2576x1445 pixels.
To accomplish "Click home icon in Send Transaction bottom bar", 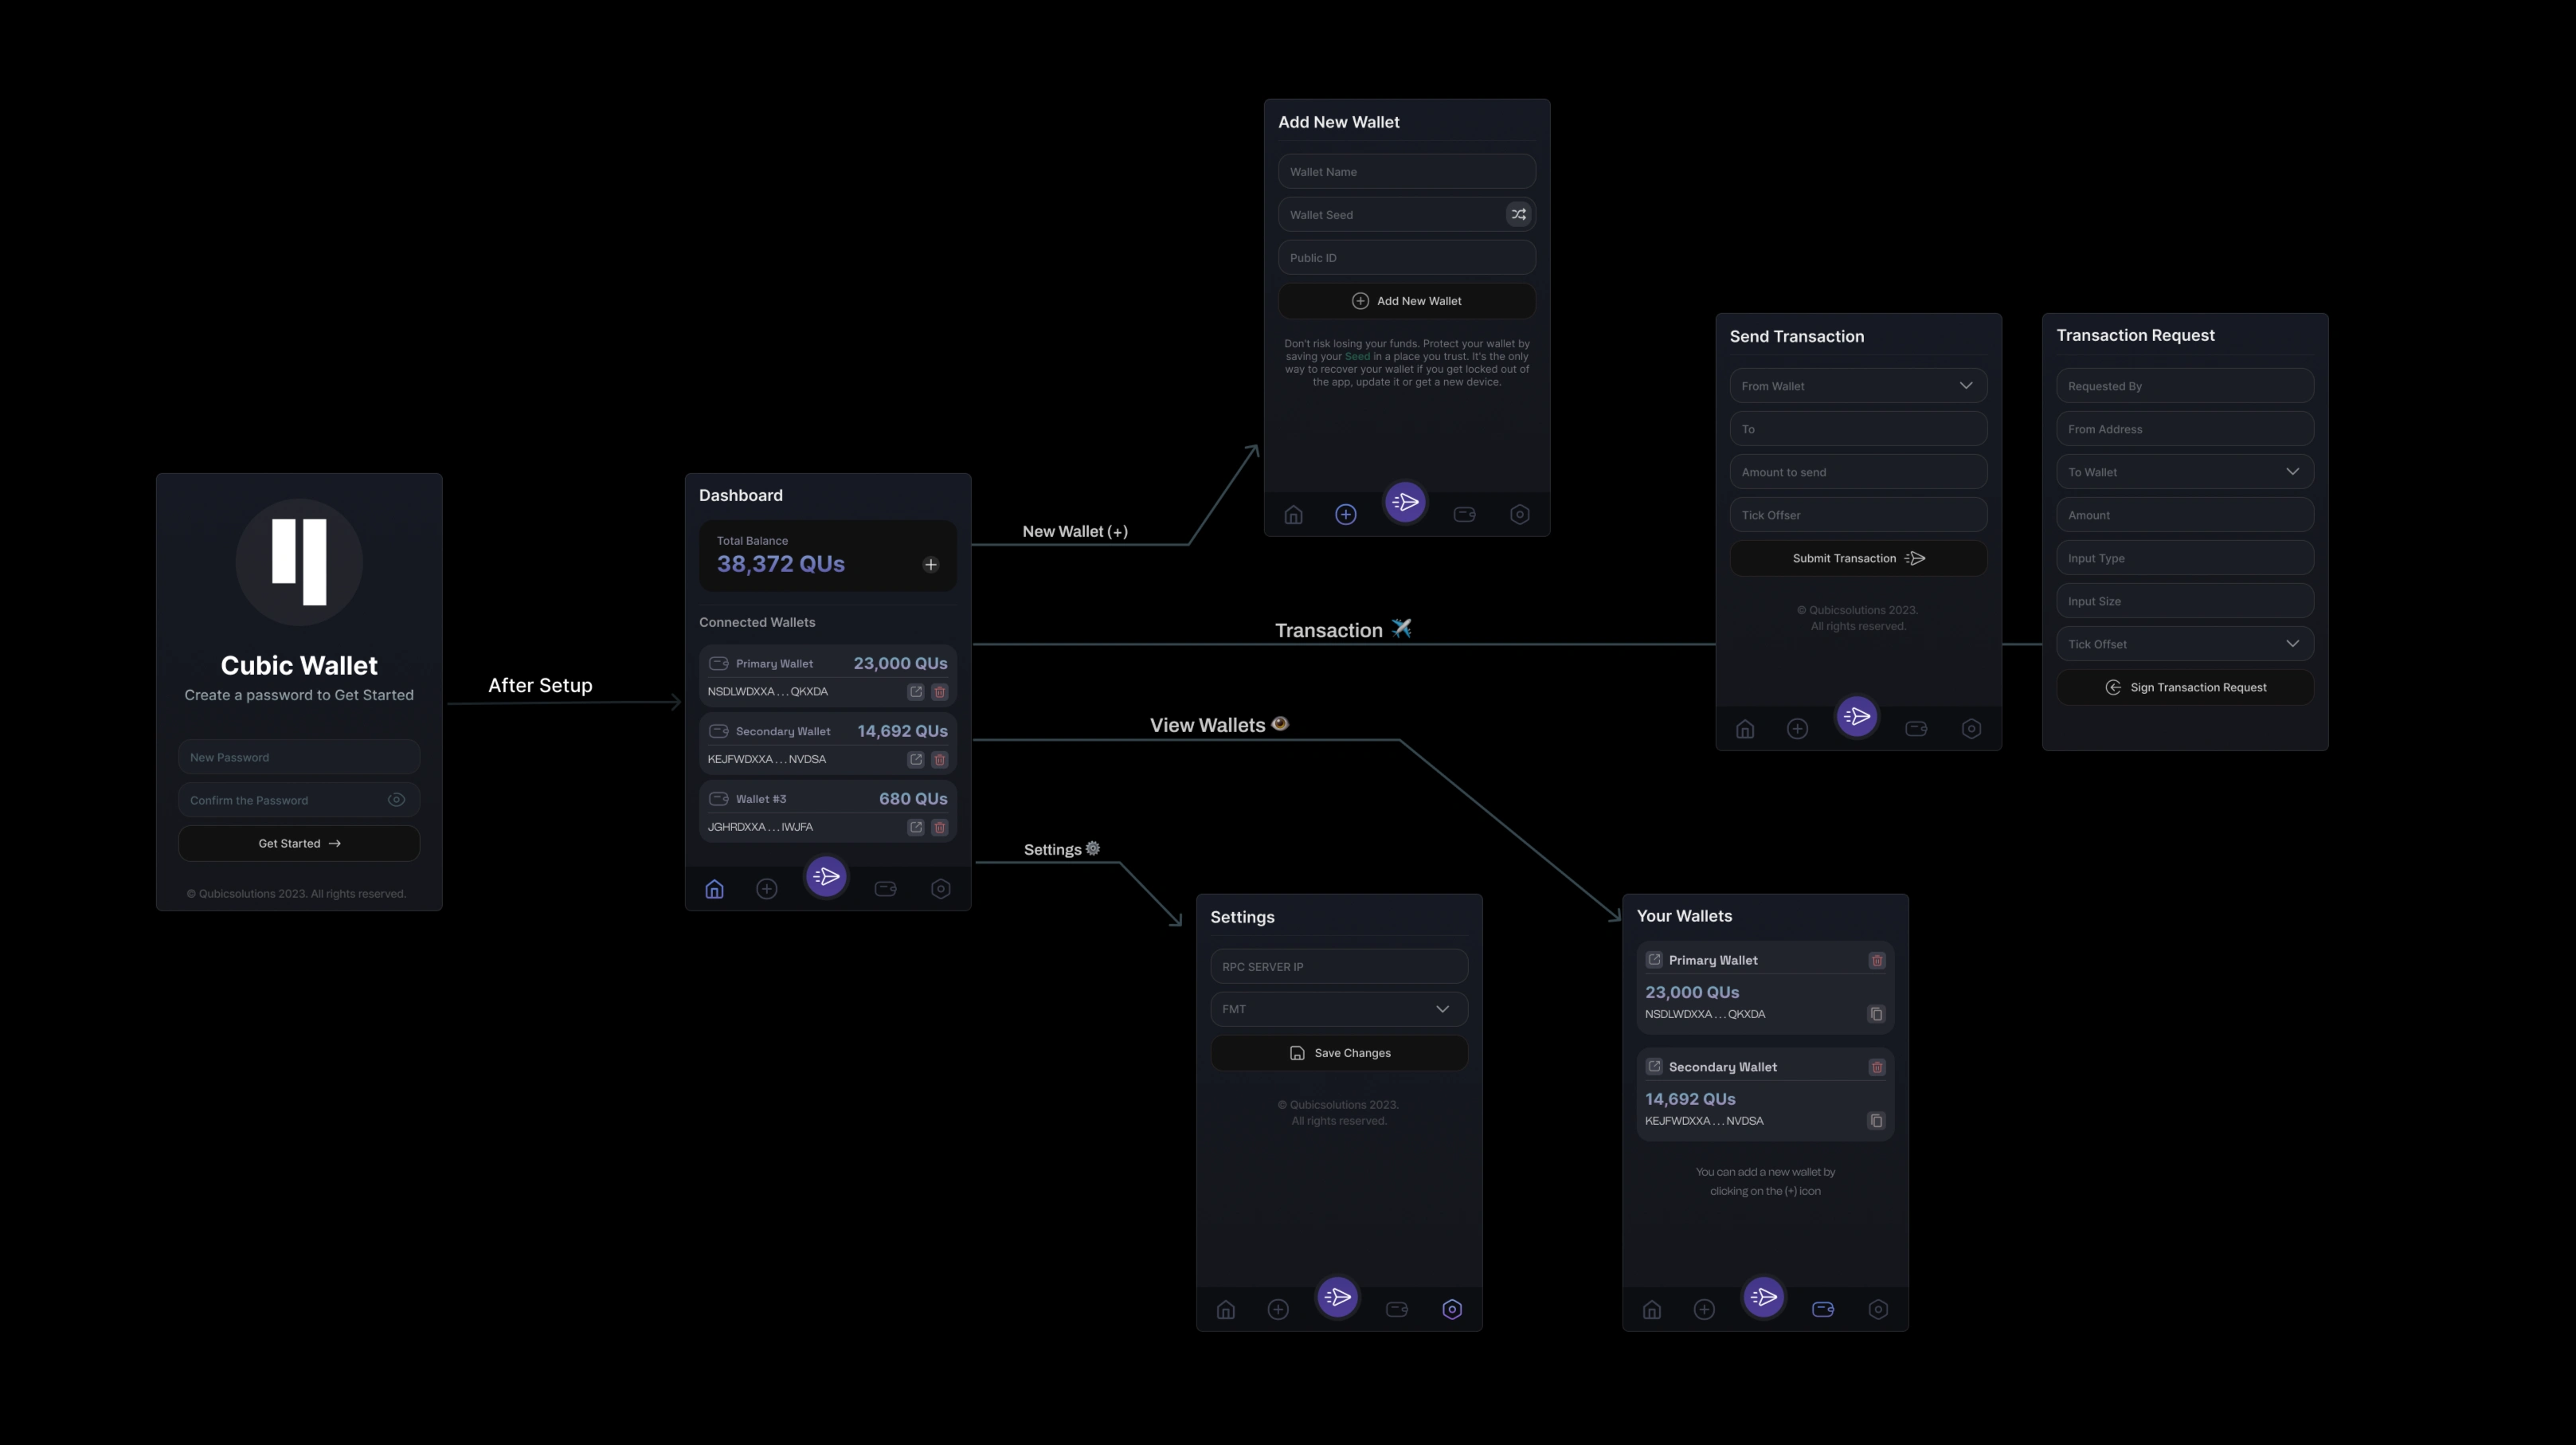I will tap(1745, 729).
